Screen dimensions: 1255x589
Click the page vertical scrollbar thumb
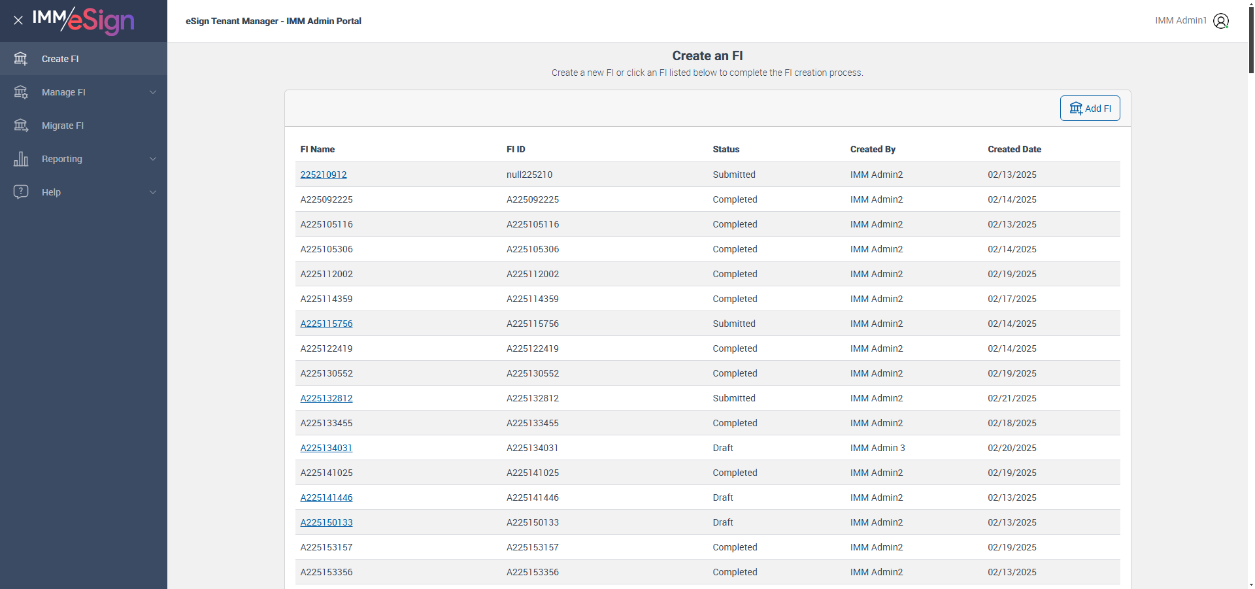click(x=1251, y=40)
